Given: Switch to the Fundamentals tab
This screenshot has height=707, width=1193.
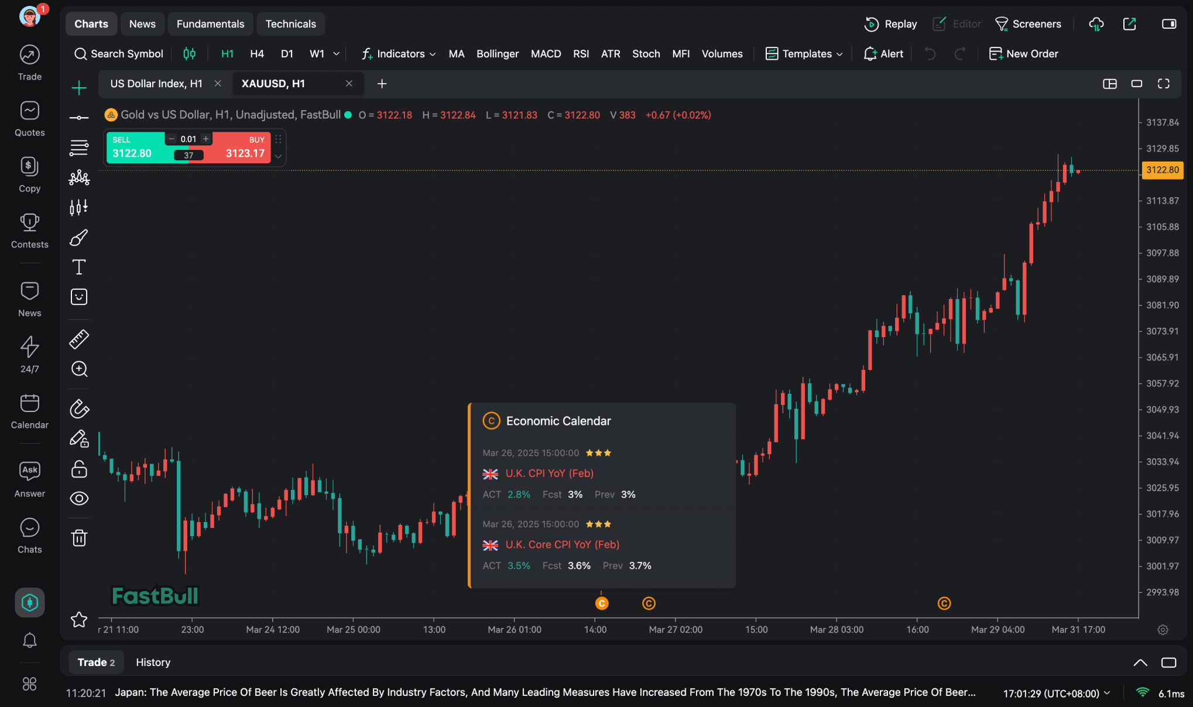Looking at the screenshot, I should coord(210,24).
